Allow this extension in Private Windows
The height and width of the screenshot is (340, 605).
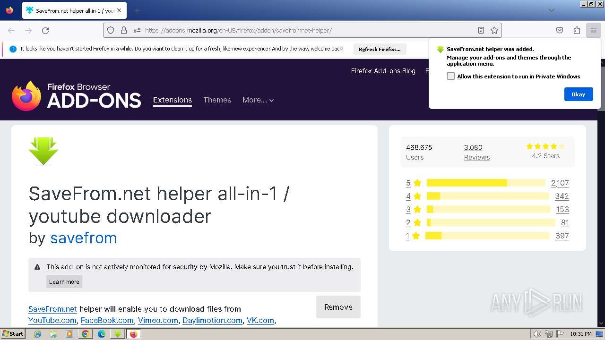(x=451, y=76)
